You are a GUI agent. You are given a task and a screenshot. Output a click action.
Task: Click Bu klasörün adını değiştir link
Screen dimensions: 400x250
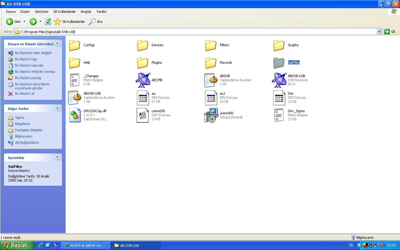(33, 53)
